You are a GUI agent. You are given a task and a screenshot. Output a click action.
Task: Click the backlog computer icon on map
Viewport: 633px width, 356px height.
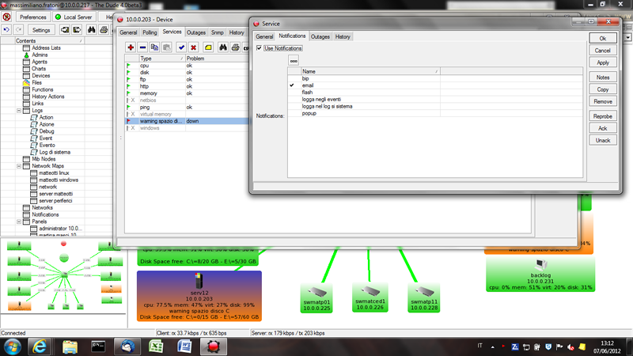[x=540, y=265]
